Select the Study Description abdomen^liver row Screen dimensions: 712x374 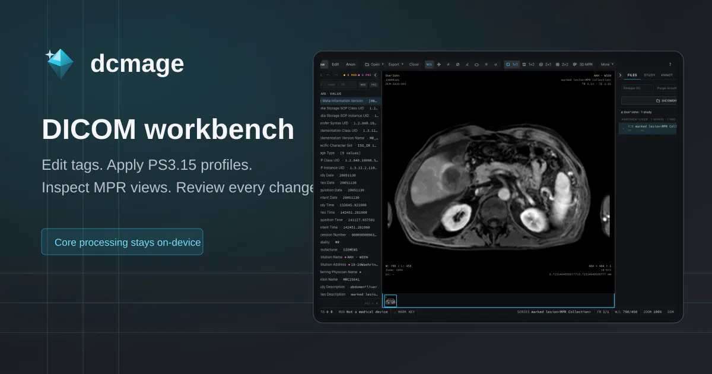(350, 287)
